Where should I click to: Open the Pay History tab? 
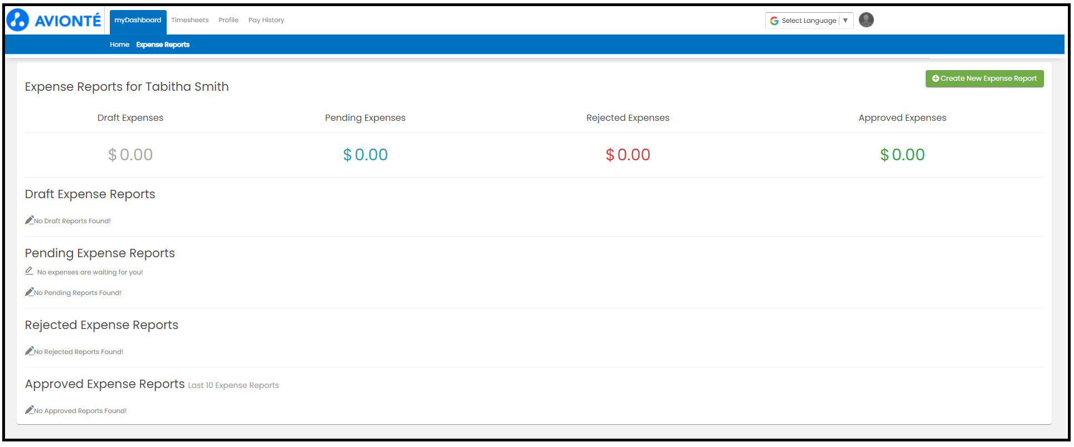click(266, 21)
